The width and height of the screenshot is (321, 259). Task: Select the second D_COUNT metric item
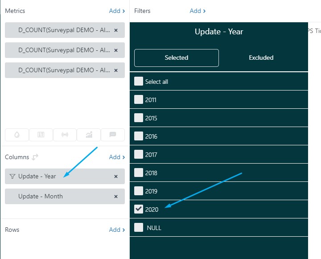[65, 50]
